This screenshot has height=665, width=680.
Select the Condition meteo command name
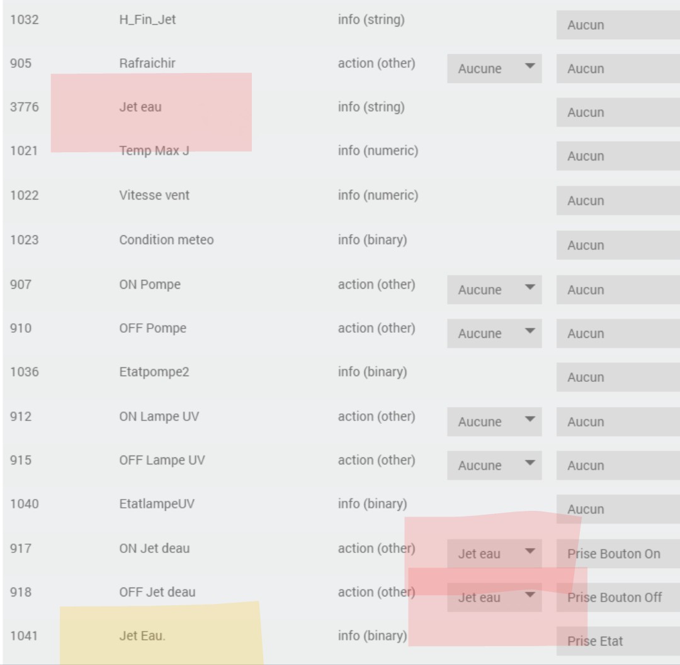(x=166, y=240)
